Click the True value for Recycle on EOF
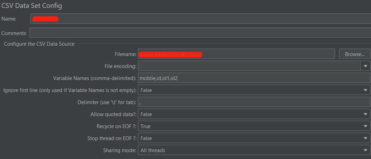The image size is (371, 159). coord(146,126)
